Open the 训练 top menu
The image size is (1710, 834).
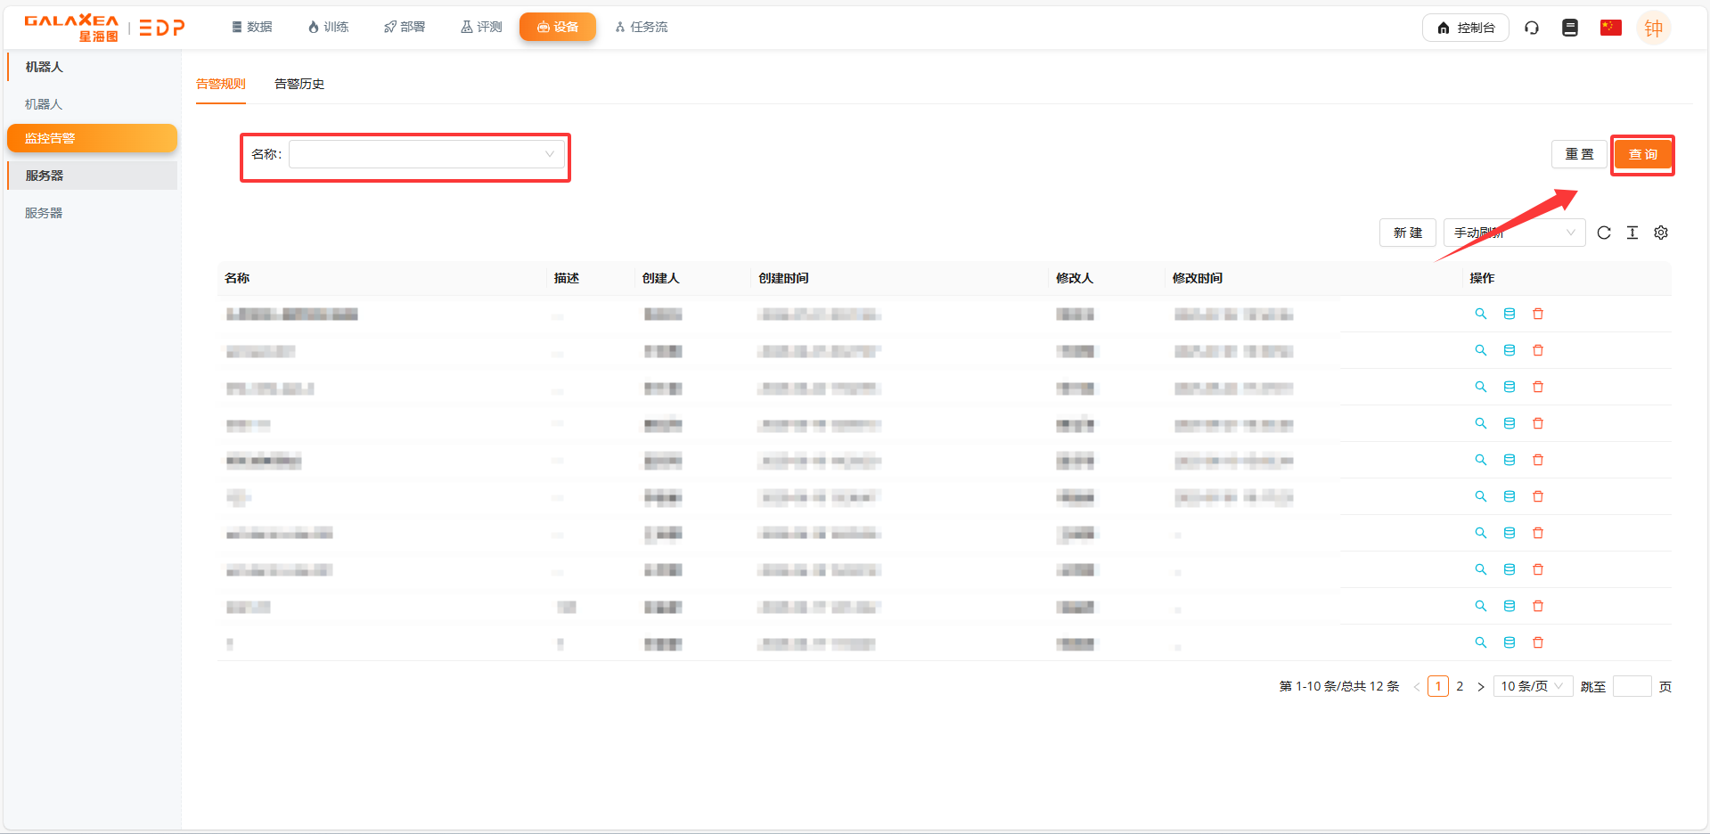tap(328, 27)
